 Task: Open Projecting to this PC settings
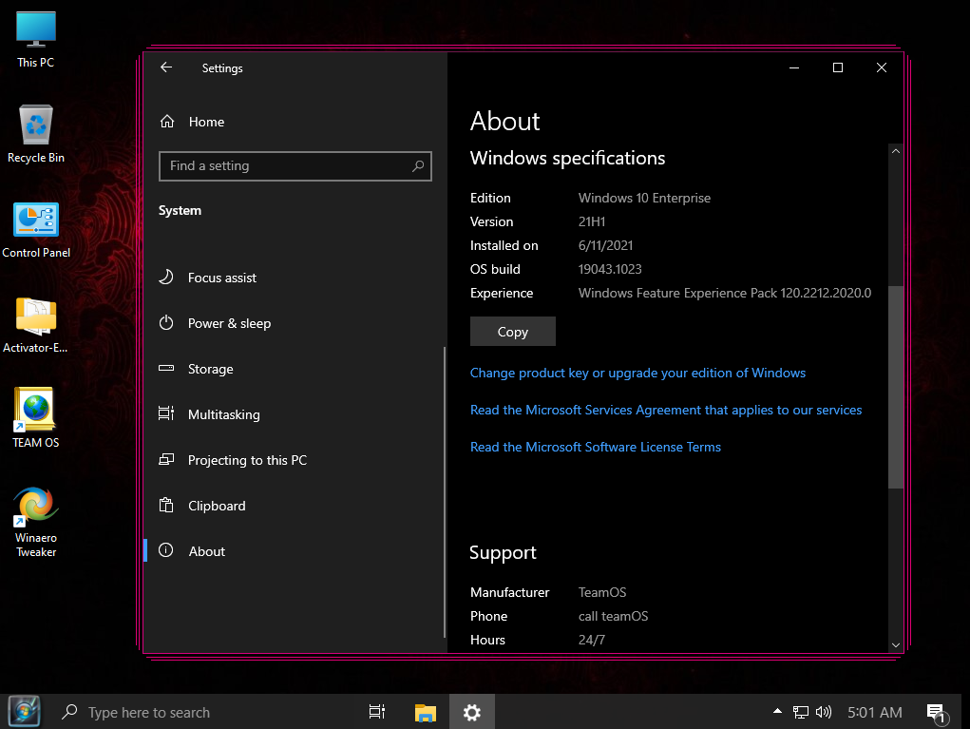pyautogui.click(x=247, y=460)
